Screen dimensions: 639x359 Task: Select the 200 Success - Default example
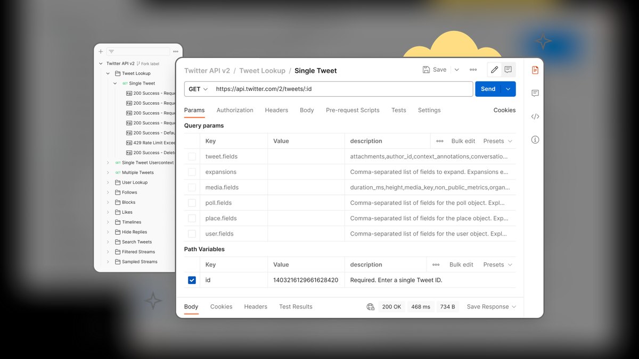tap(151, 133)
